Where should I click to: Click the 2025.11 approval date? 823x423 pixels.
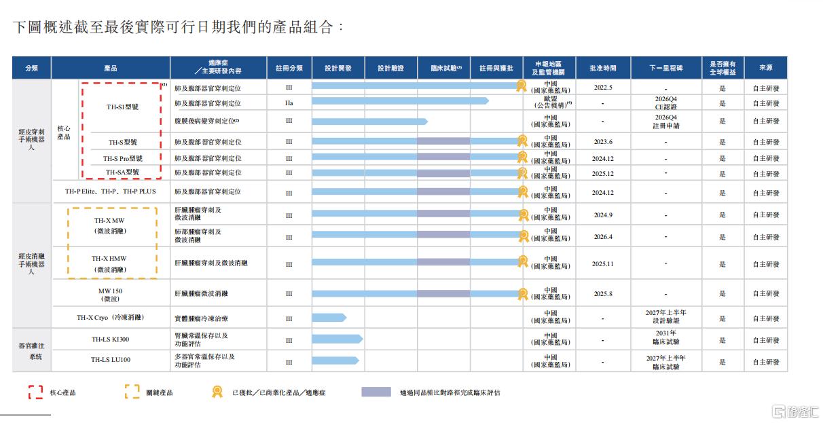pos(603,264)
